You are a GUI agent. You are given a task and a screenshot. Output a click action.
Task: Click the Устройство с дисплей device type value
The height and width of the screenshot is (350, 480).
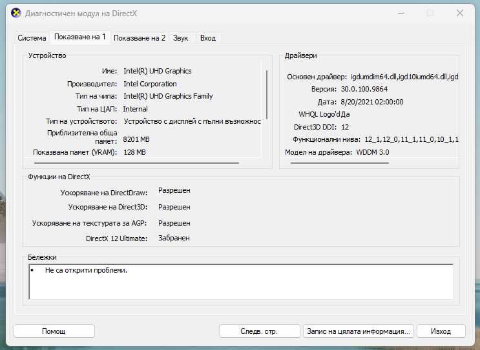coord(193,121)
